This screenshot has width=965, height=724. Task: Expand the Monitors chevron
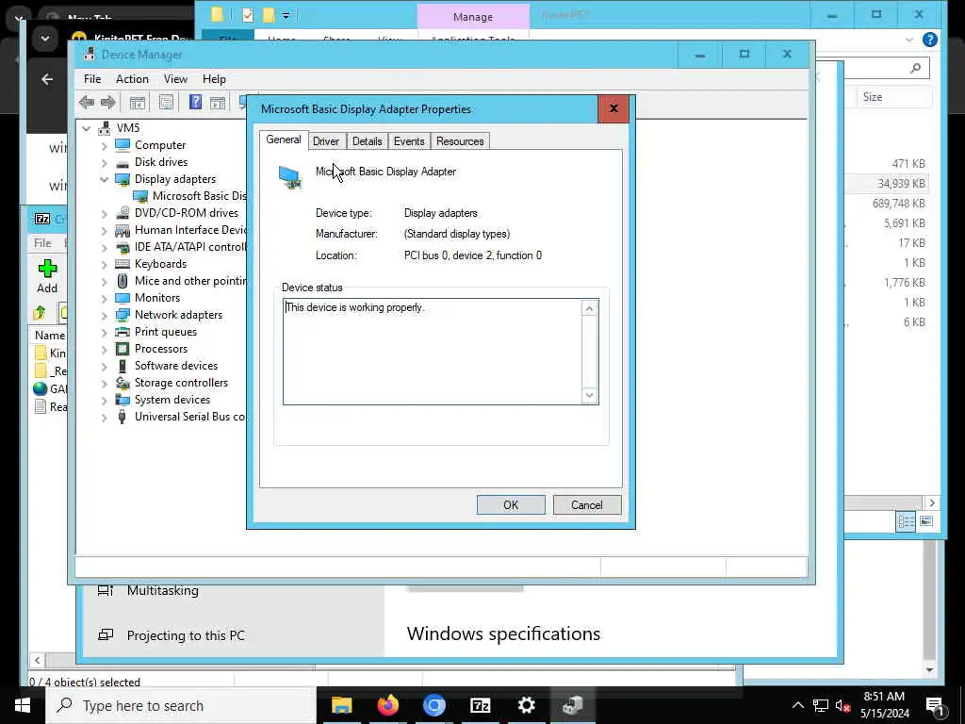tap(104, 298)
